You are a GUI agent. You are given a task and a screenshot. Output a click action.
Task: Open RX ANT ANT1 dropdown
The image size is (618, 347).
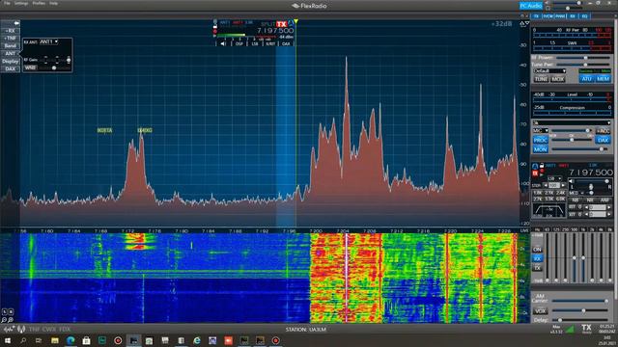pos(49,41)
